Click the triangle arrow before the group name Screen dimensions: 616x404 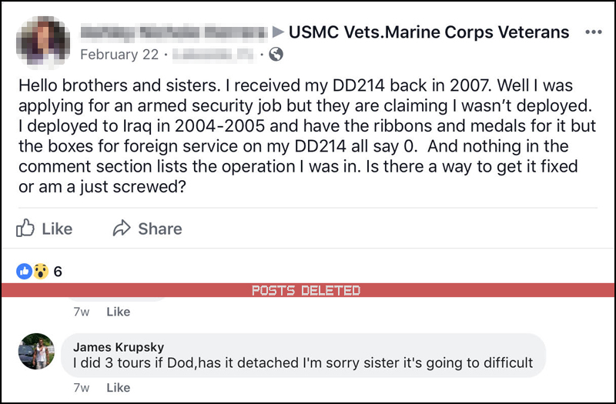coord(277,32)
